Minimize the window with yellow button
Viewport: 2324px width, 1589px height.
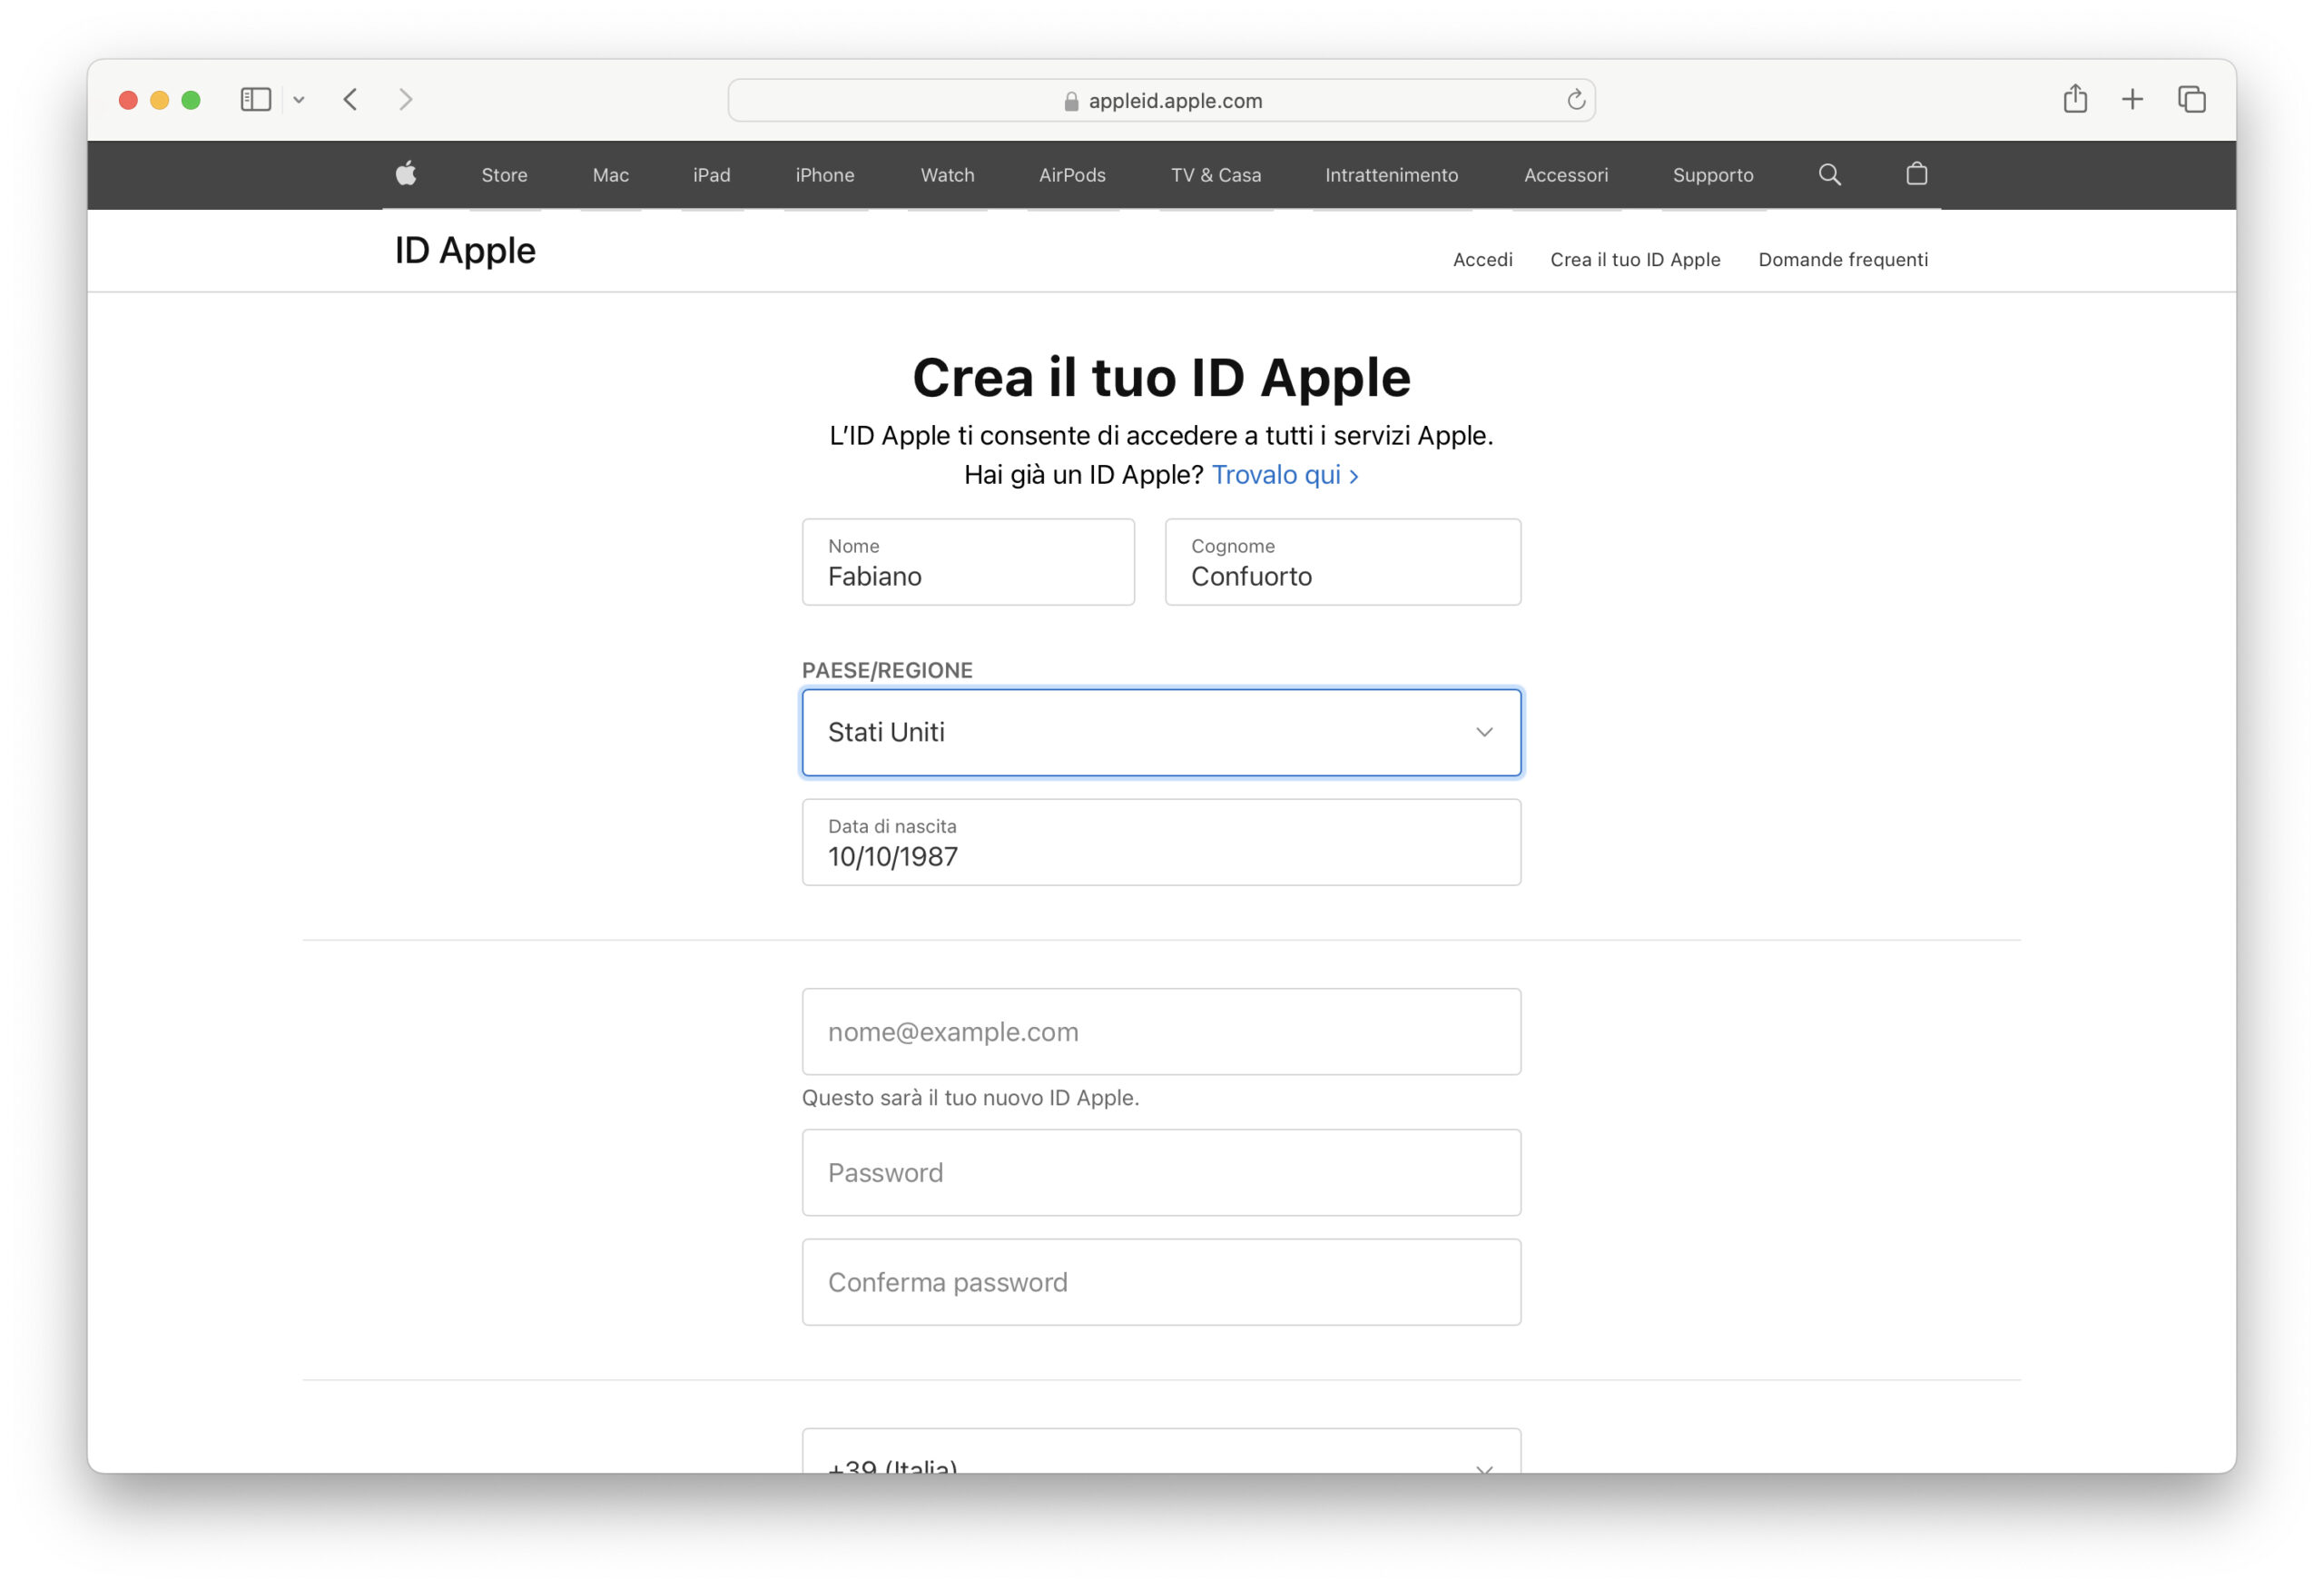pos(160,100)
